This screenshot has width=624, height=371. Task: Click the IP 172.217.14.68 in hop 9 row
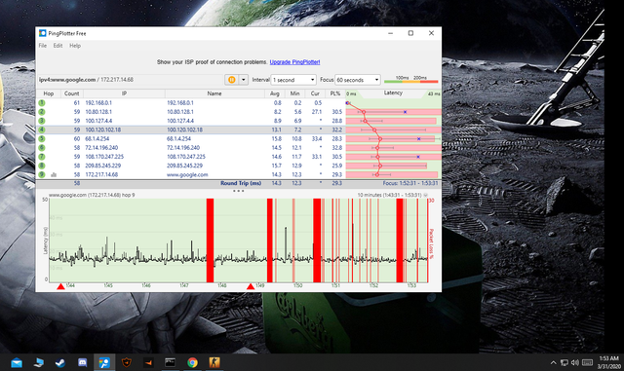click(x=101, y=174)
